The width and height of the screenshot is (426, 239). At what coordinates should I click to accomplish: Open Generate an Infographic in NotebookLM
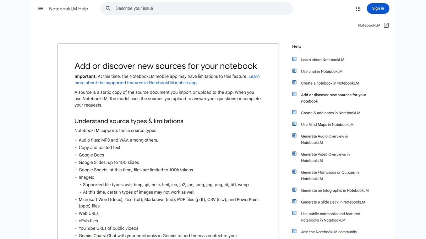[335, 190]
